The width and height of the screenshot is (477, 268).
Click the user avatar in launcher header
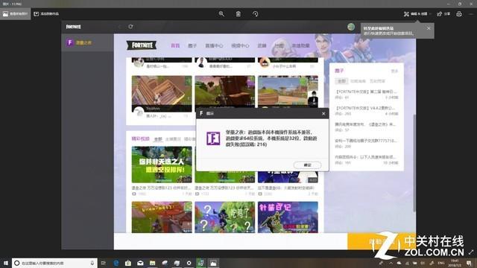pyautogui.click(x=351, y=27)
